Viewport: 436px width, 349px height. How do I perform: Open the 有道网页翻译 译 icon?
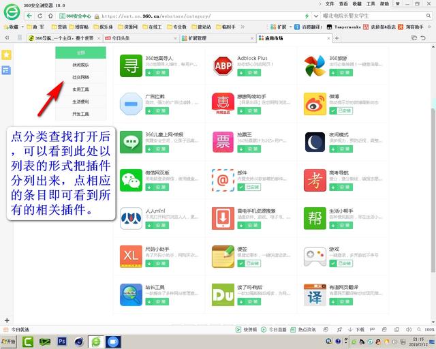[x=315, y=294]
